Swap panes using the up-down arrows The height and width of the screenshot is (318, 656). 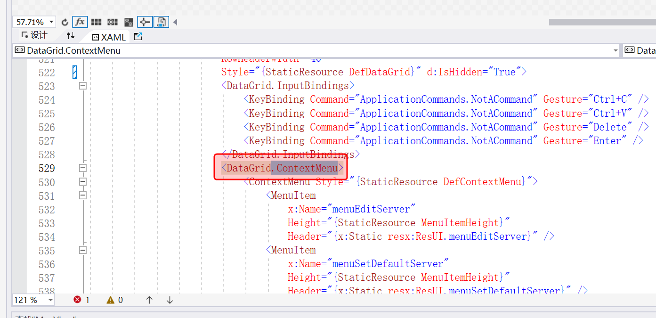[x=71, y=36]
